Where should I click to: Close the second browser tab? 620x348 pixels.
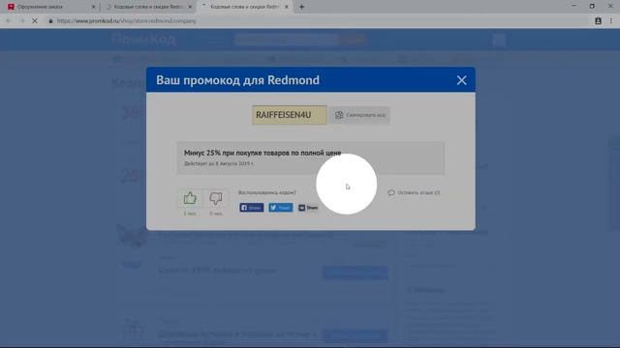(190, 7)
